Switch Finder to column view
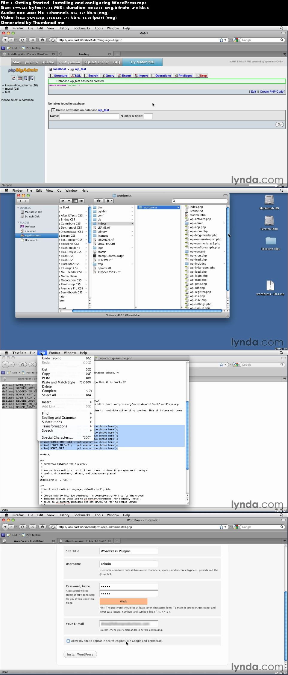The height and width of the screenshot is (675, 288). point(75,201)
